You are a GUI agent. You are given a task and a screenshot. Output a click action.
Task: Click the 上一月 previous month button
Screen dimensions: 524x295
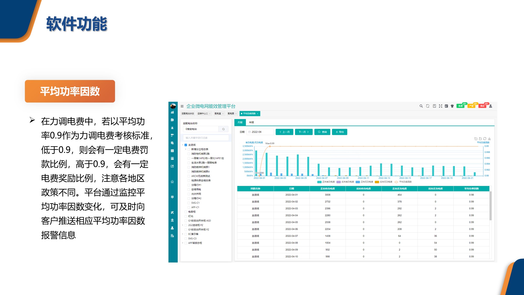(x=284, y=132)
